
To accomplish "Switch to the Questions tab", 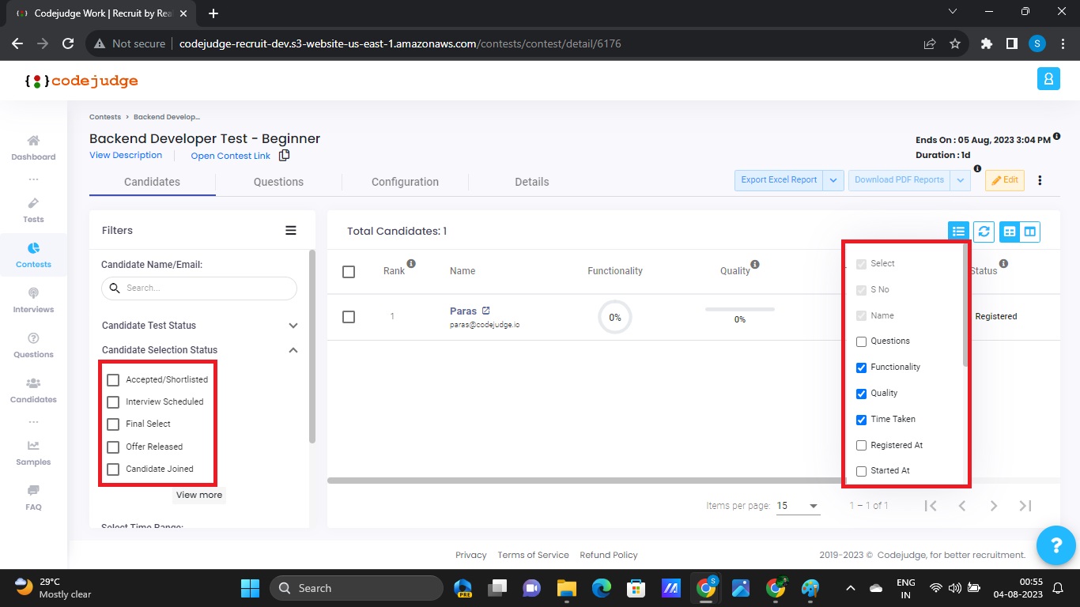I will pyautogui.click(x=278, y=182).
